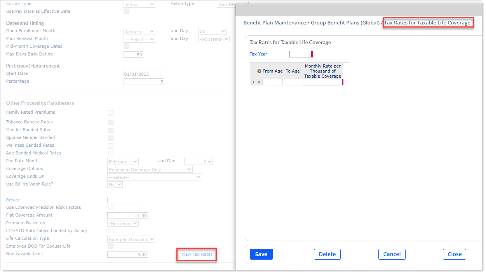Image resolution: width=486 pixels, height=274 pixels.
Task: Click the Tax Year input field
Action: point(300,54)
